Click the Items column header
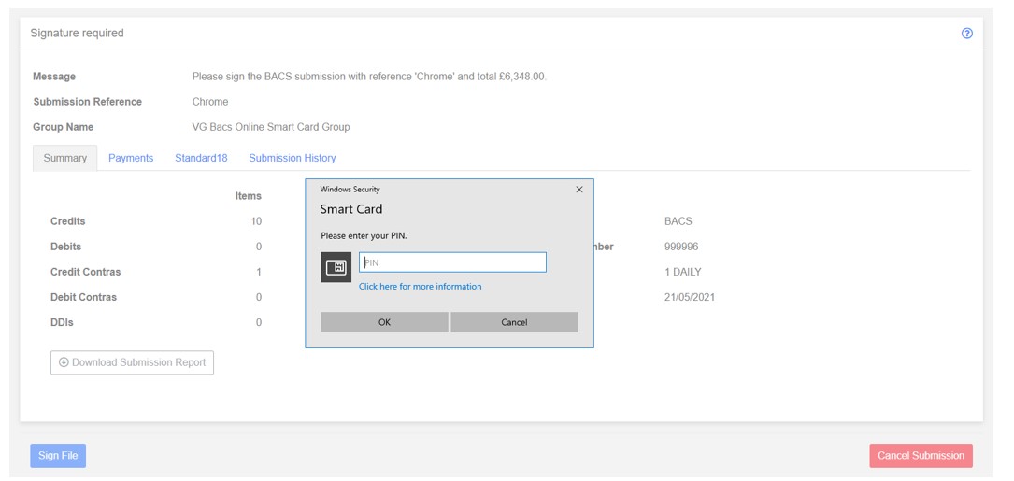Screen dimensions: 1014x481 (249, 196)
